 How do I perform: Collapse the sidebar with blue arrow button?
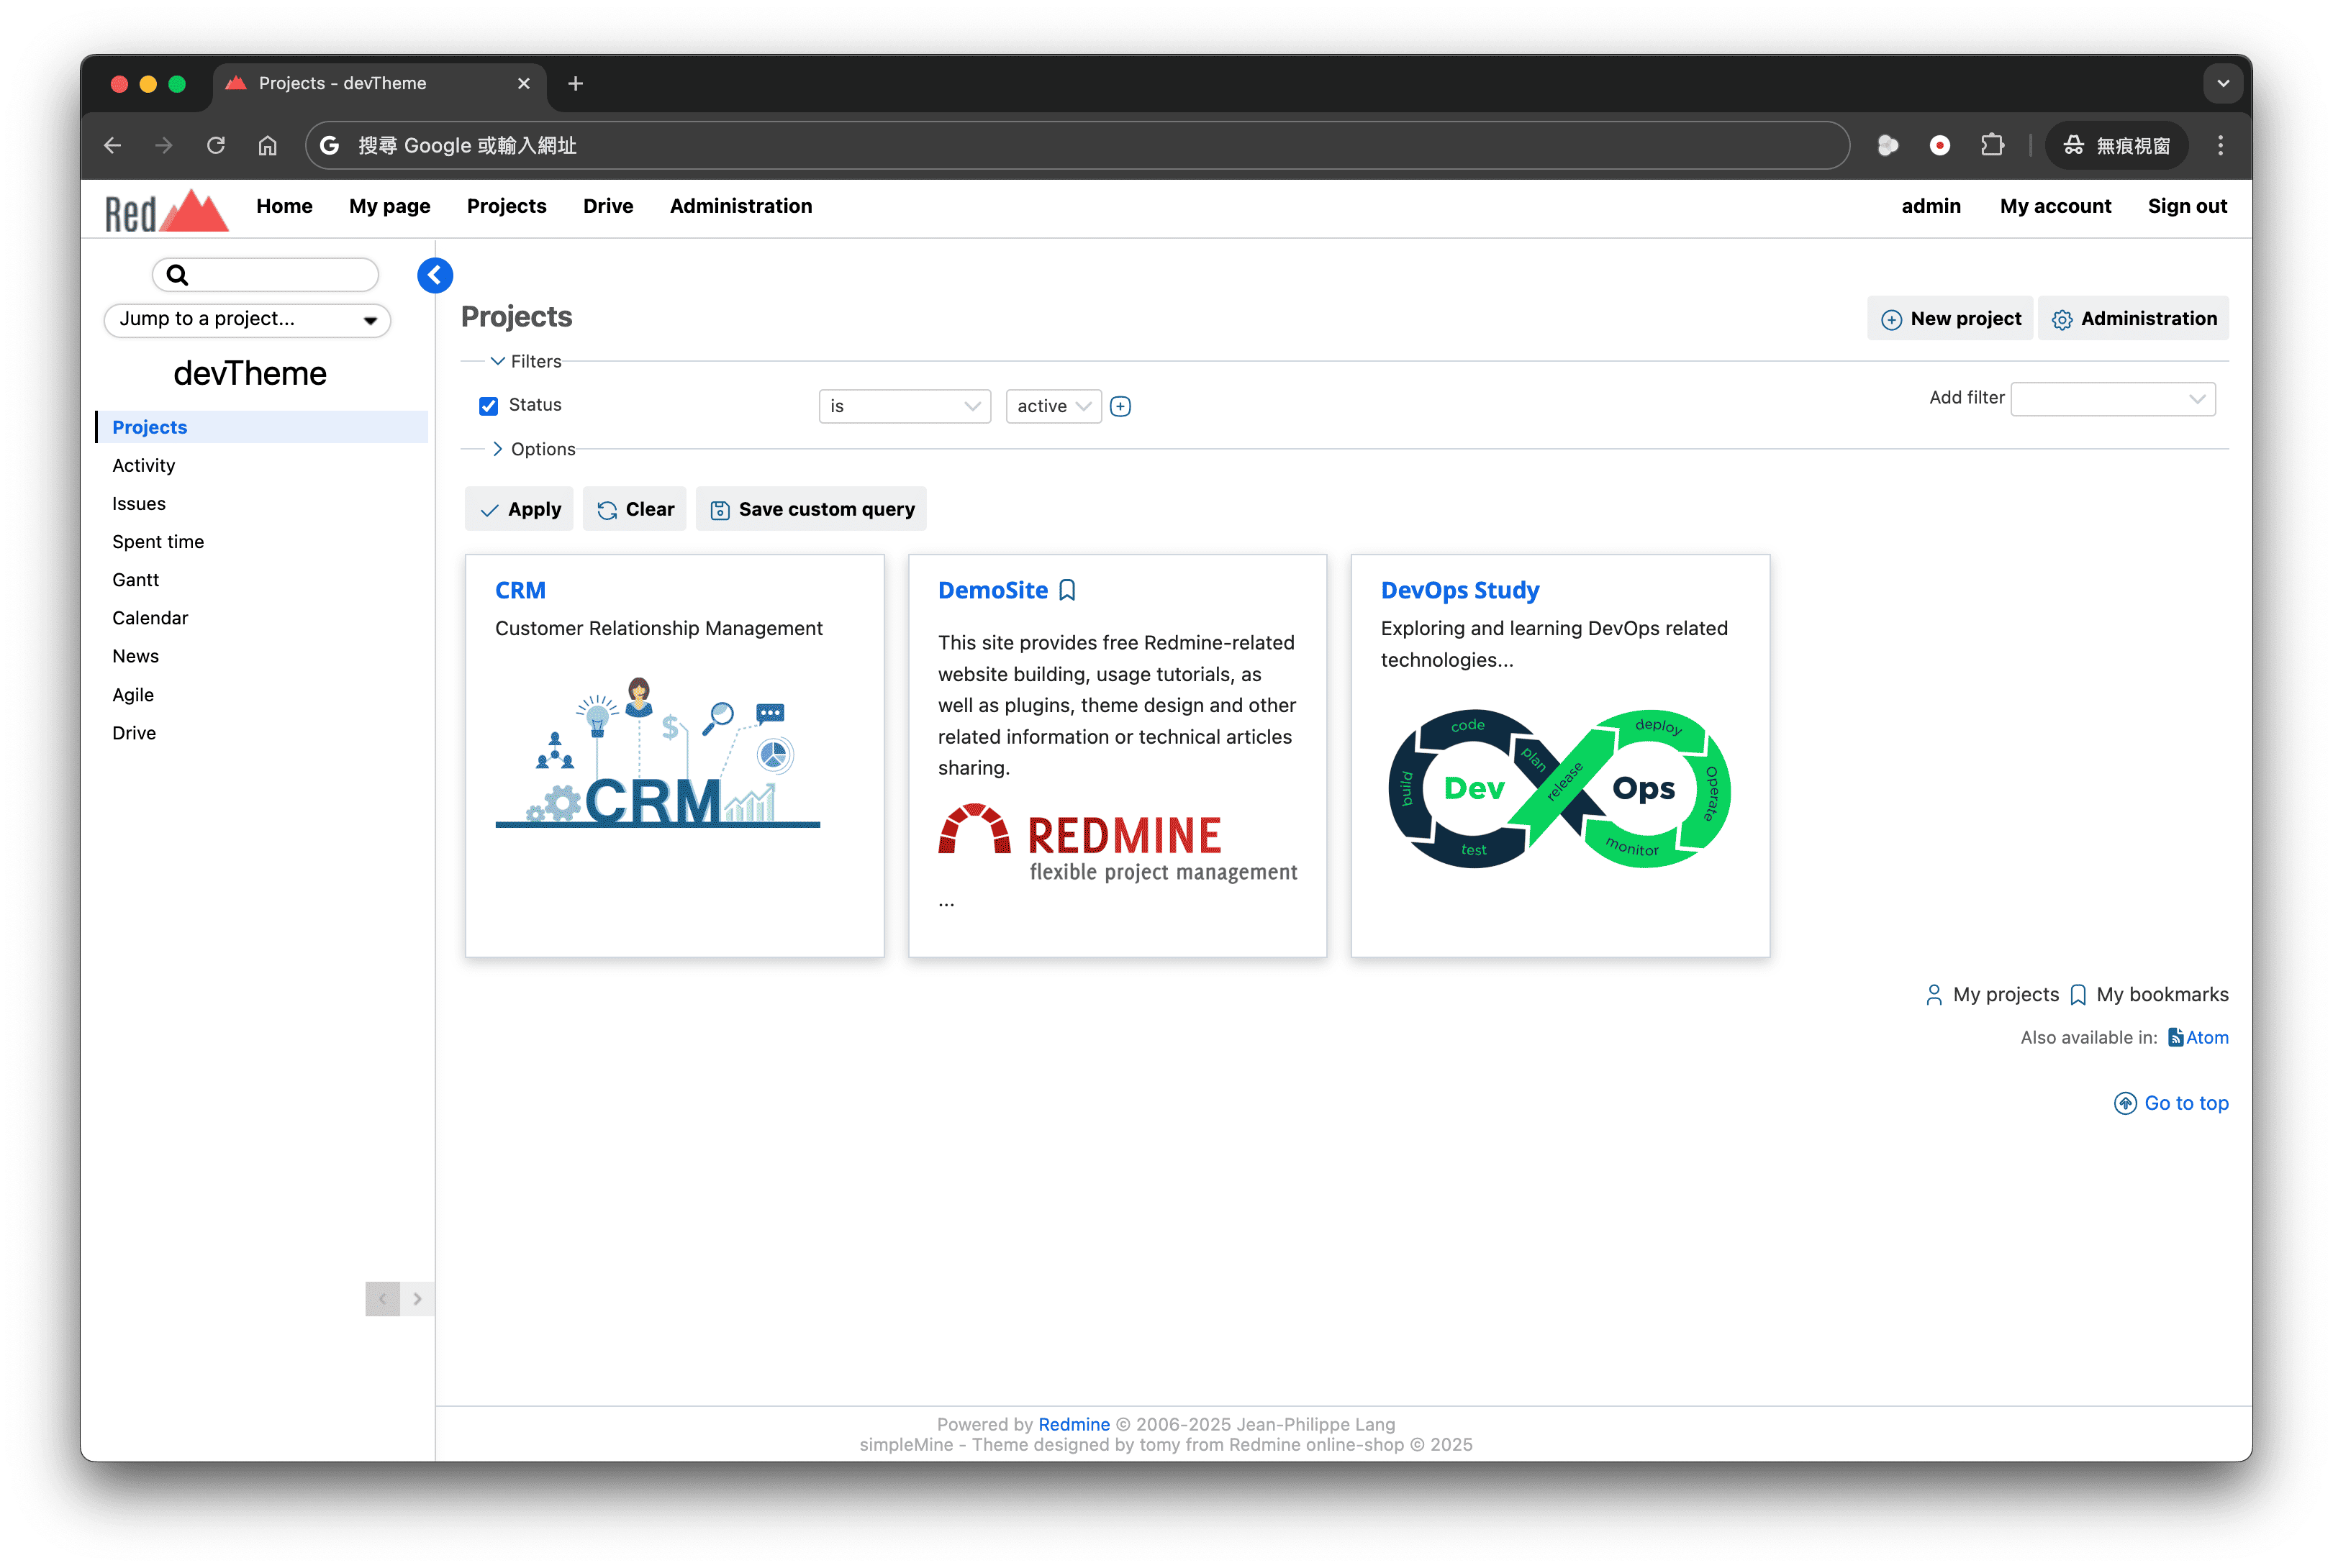pos(434,275)
